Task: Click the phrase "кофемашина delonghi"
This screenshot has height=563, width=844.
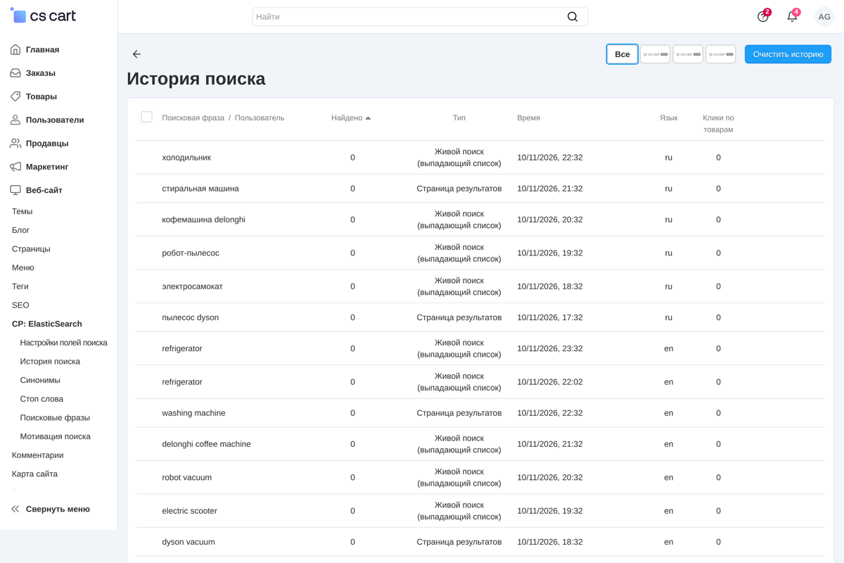Action: tap(204, 220)
